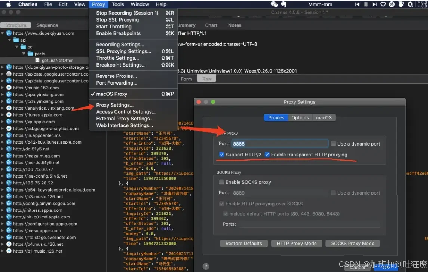
Task: Click the SOCKS Proxy Mode button
Action: (x=353, y=243)
